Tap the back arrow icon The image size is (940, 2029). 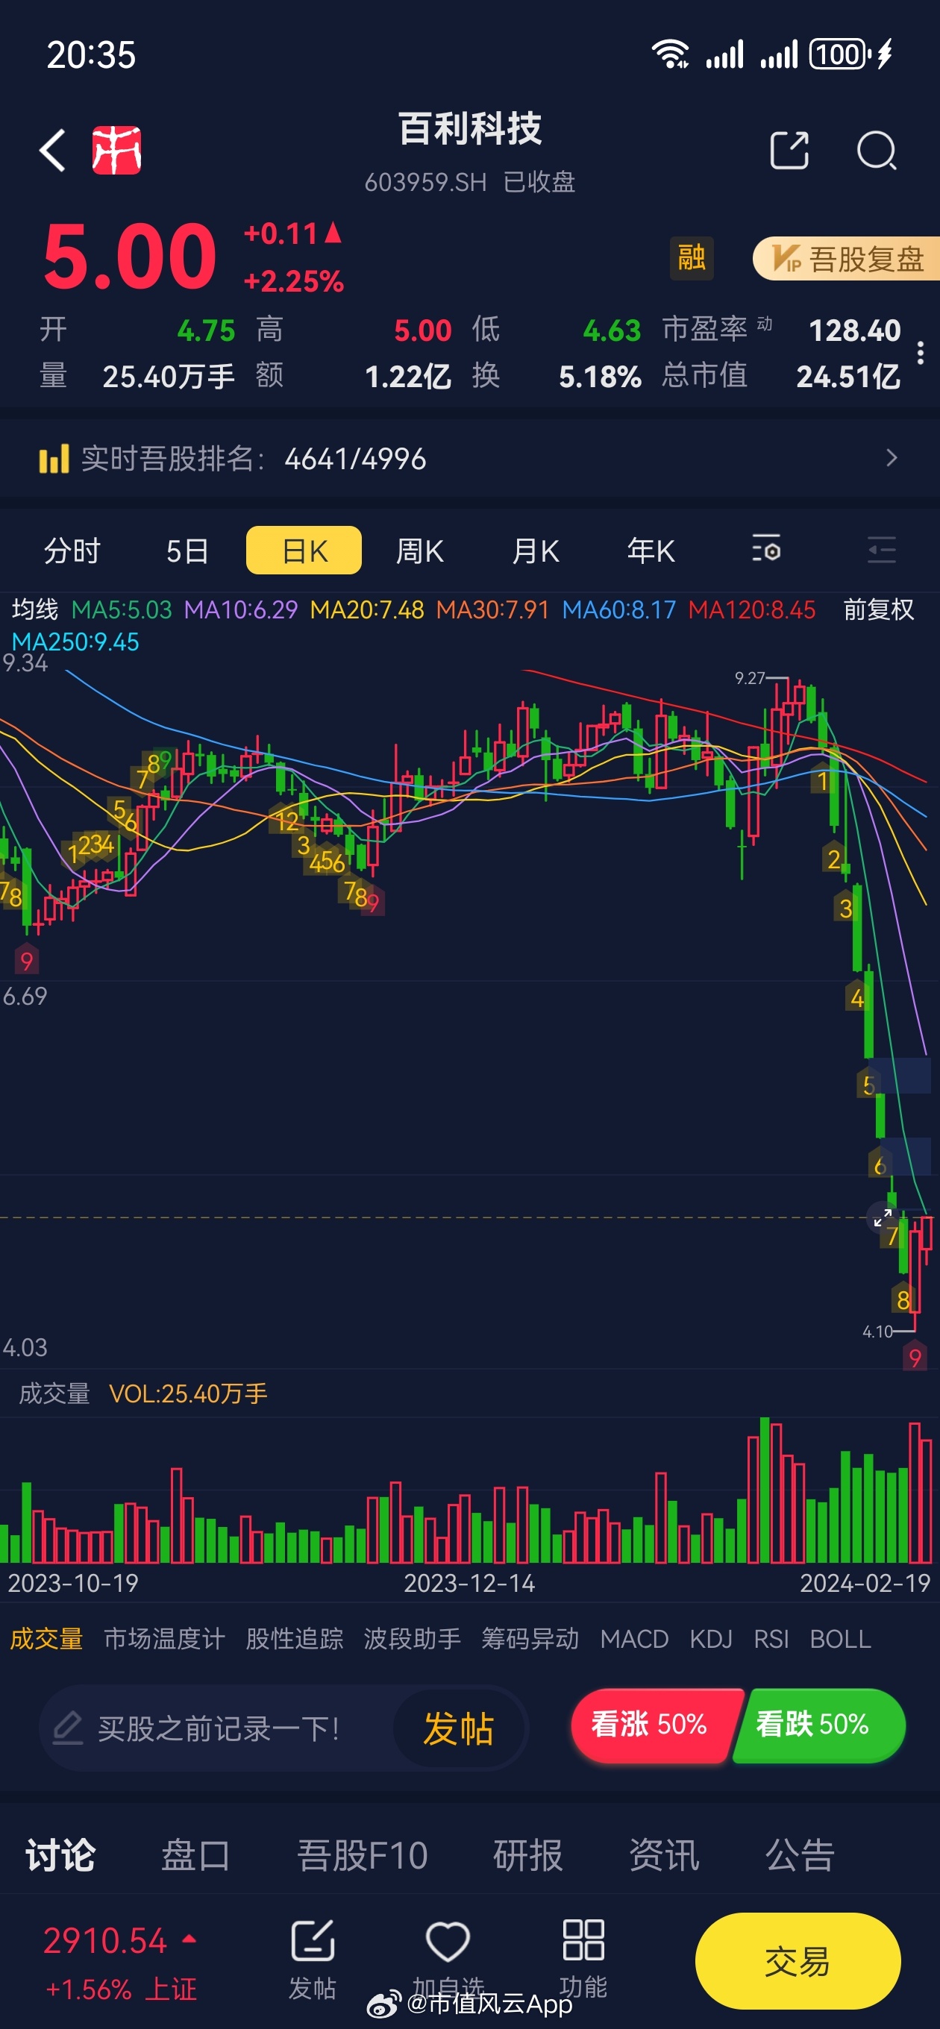coord(53,150)
